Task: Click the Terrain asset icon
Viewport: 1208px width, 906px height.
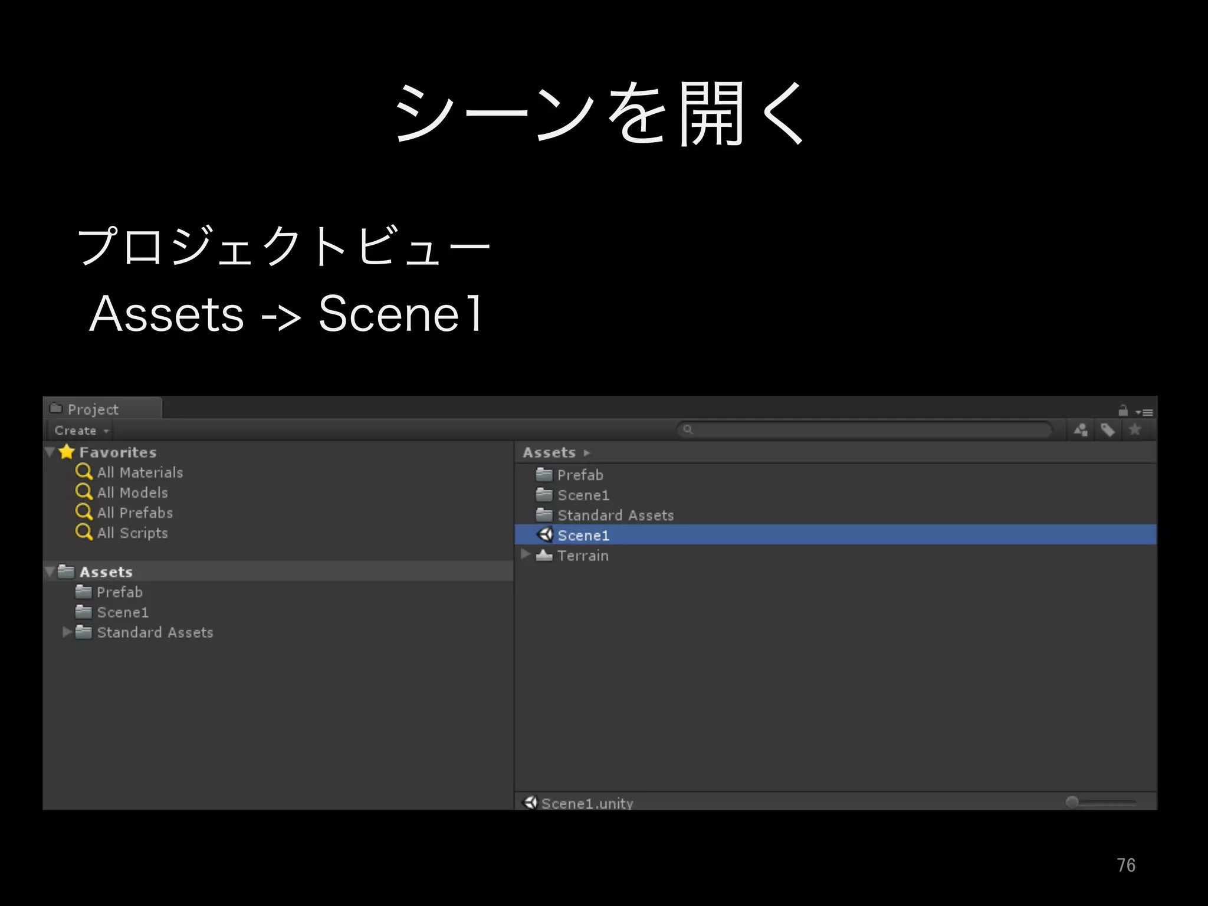Action: tap(544, 555)
